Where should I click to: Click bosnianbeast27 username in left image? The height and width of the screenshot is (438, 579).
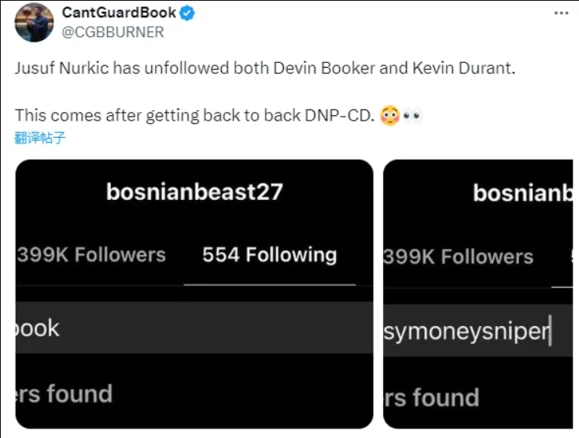(x=194, y=191)
